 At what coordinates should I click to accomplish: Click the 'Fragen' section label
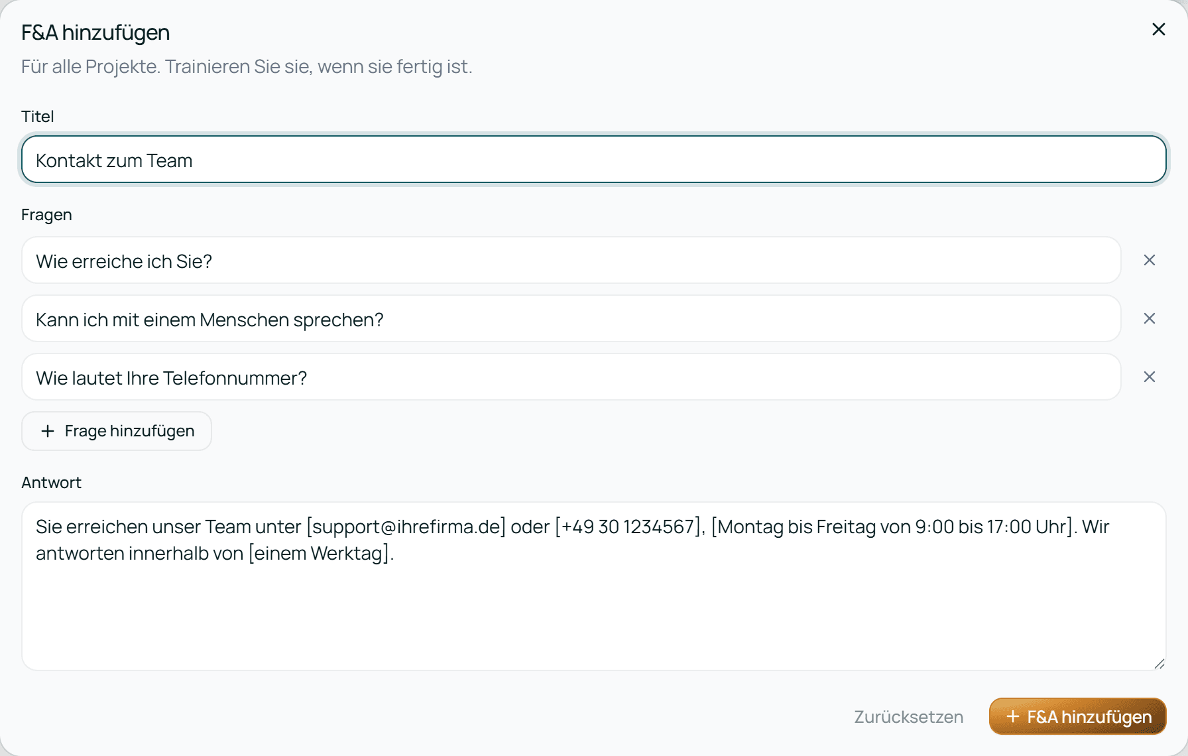tap(46, 215)
